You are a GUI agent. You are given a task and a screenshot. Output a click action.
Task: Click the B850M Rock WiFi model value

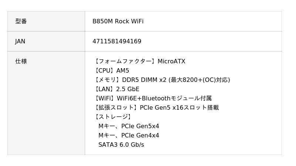pyautogui.click(x=118, y=21)
